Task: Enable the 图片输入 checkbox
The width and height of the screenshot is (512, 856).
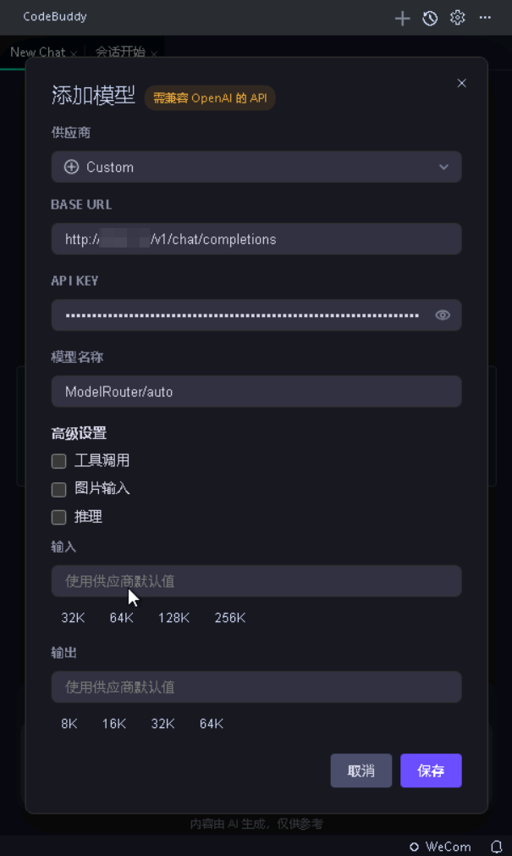Action: (x=59, y=489)
